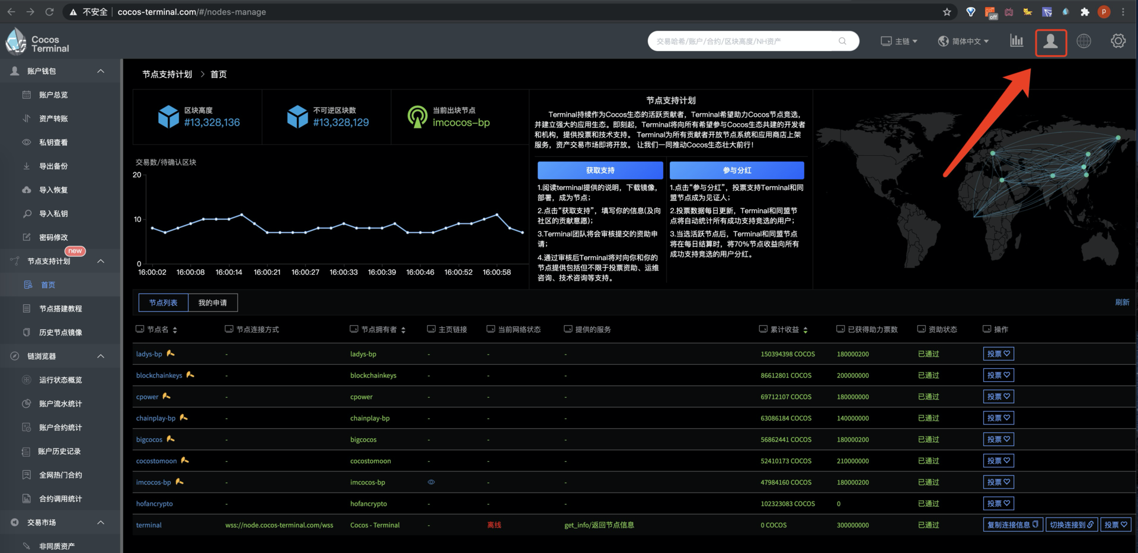This screenshot has height=553, width=1138.
Task: Vote for the bigcocos node
Action: tap(998, 439)
